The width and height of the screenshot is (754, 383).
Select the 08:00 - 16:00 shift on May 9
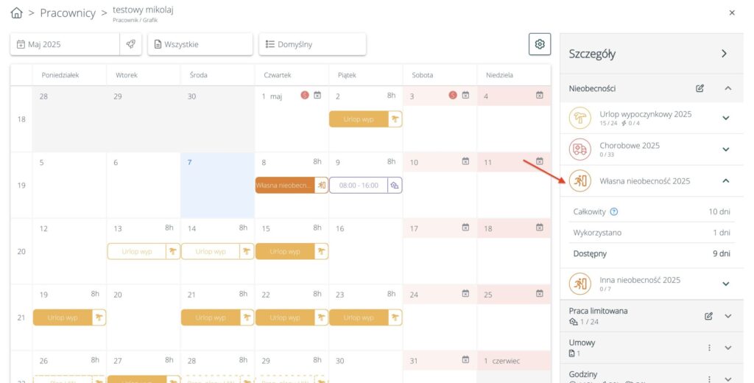pyautogui.click(x=359, y=186)
